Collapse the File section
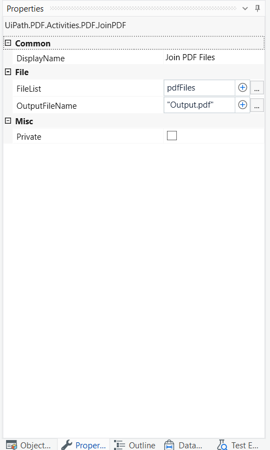The width and height of the screenshot is (270, 450). pos(8,72)
